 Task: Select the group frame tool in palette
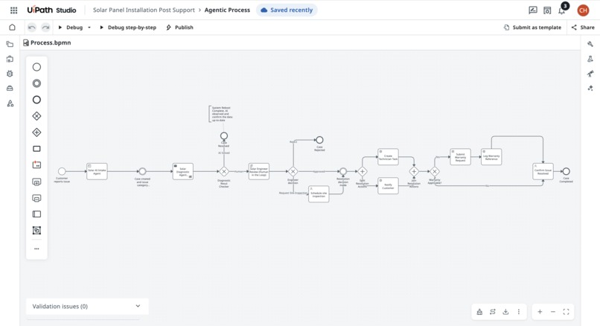point(36,230)
